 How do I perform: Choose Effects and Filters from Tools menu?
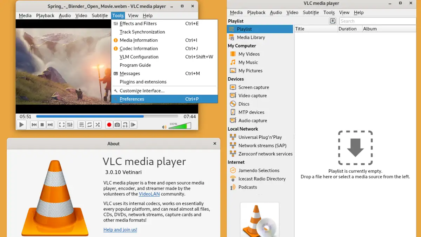[x=165, y=24]
